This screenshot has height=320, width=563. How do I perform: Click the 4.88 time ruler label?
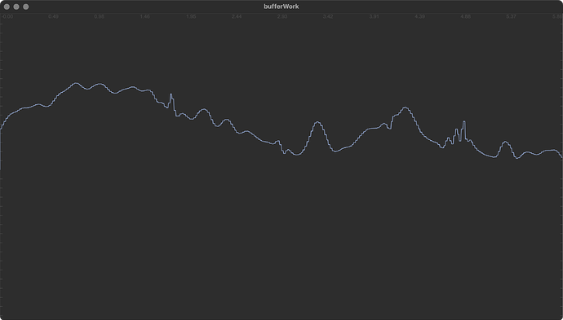pyautogui.click(x=465, y=17)
